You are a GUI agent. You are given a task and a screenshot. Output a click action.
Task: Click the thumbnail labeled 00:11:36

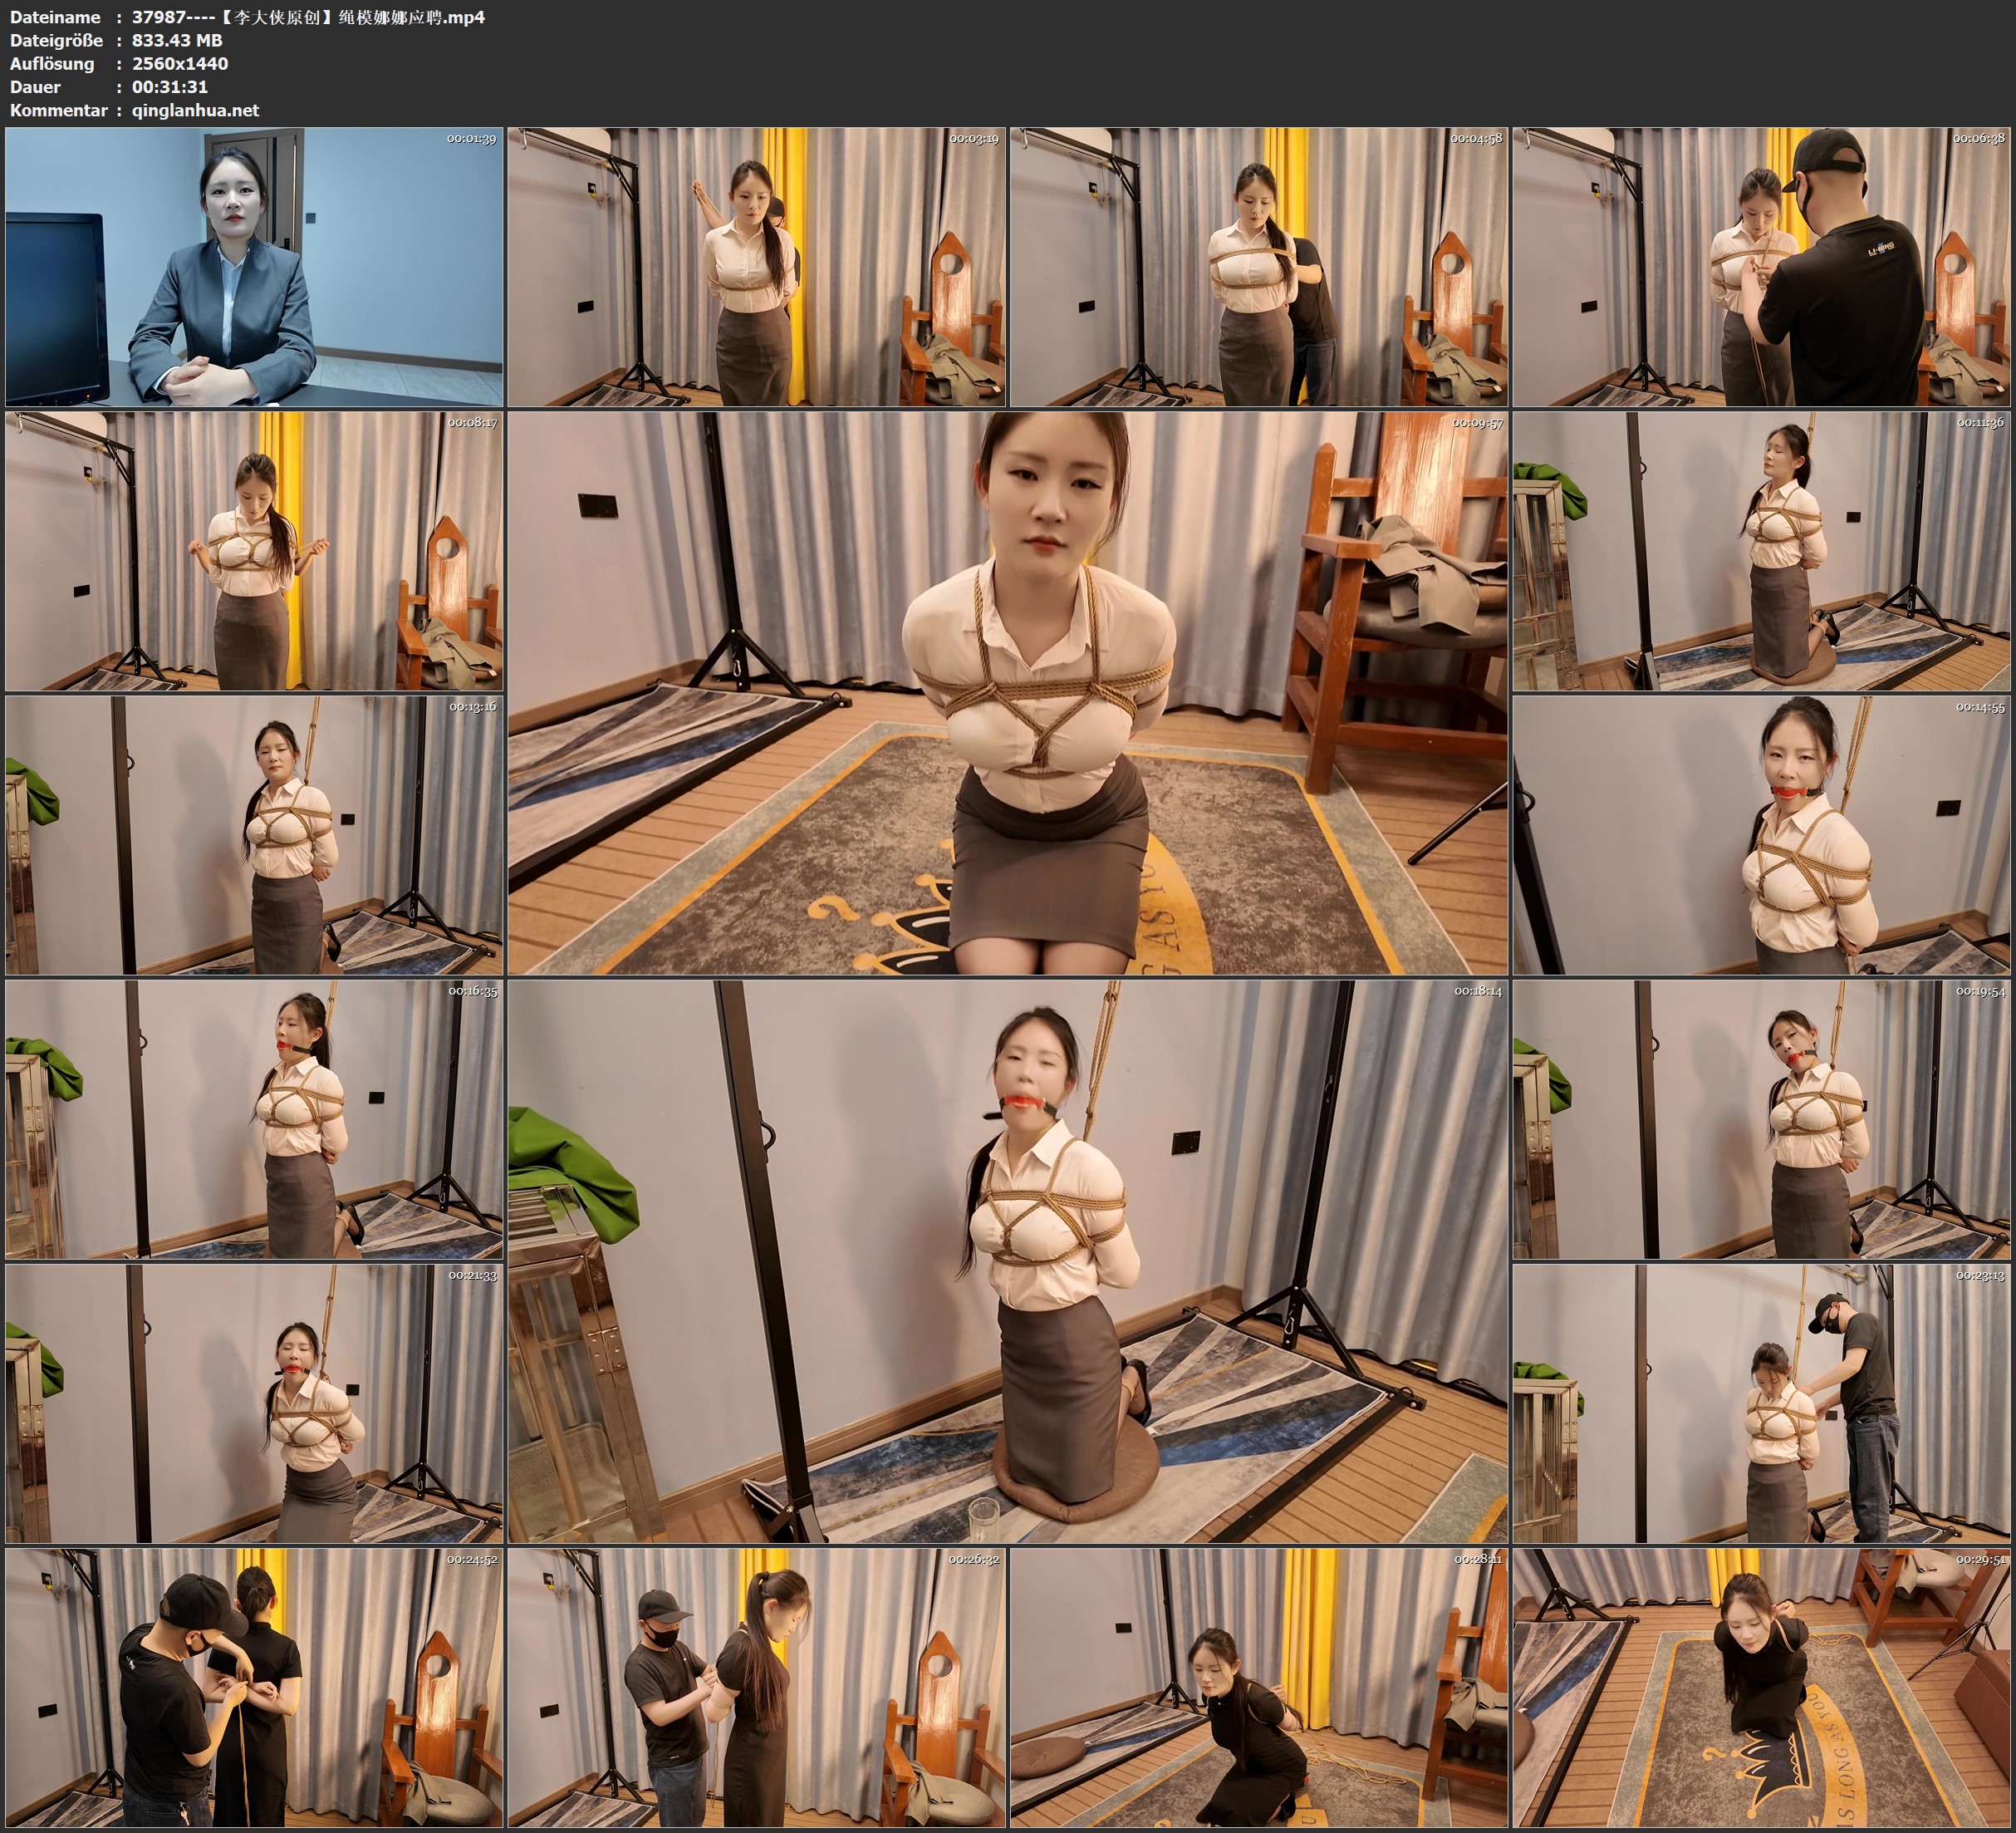[x=1760, y=550]
